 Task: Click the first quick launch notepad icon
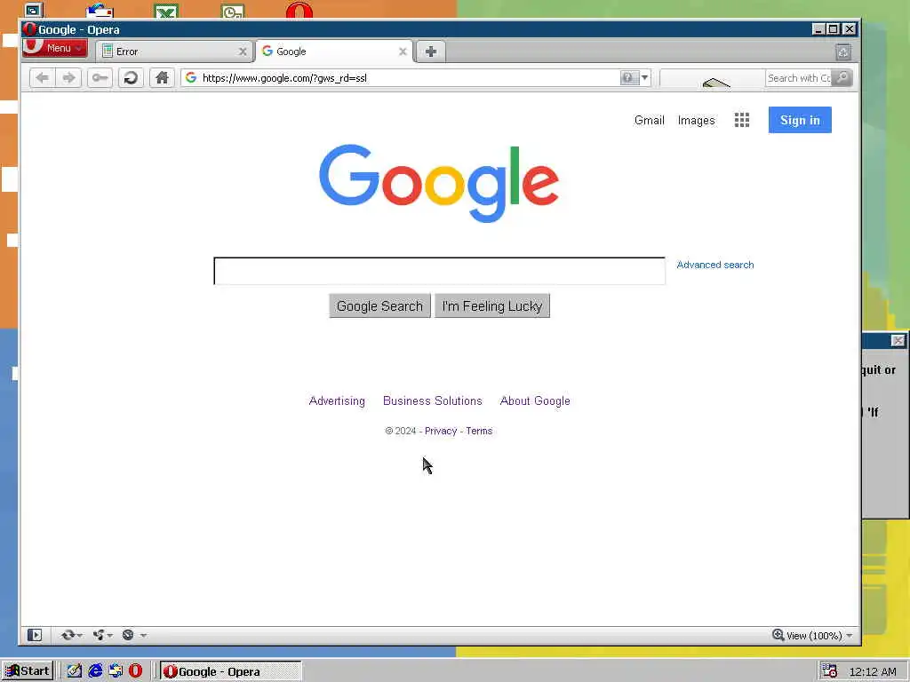click(x=75, y=671)
